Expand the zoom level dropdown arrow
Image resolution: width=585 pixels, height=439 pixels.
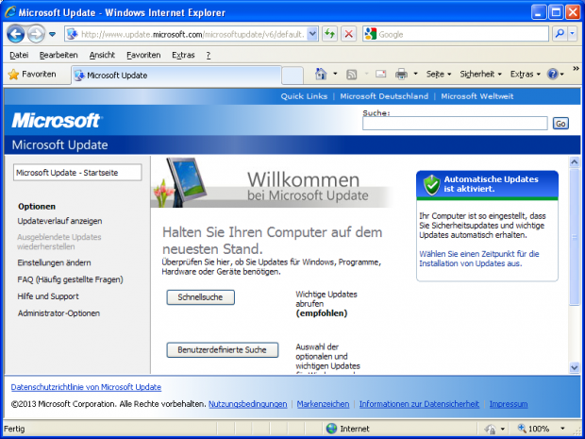coord(562,429)
